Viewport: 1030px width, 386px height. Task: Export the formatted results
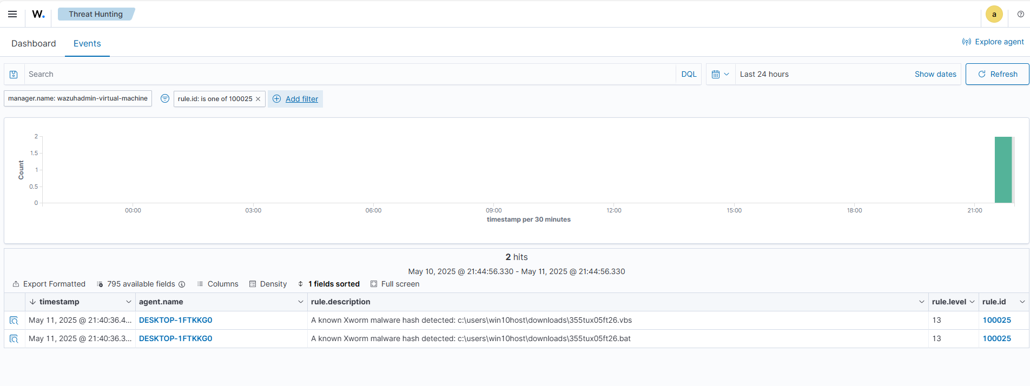click(49, 284)
